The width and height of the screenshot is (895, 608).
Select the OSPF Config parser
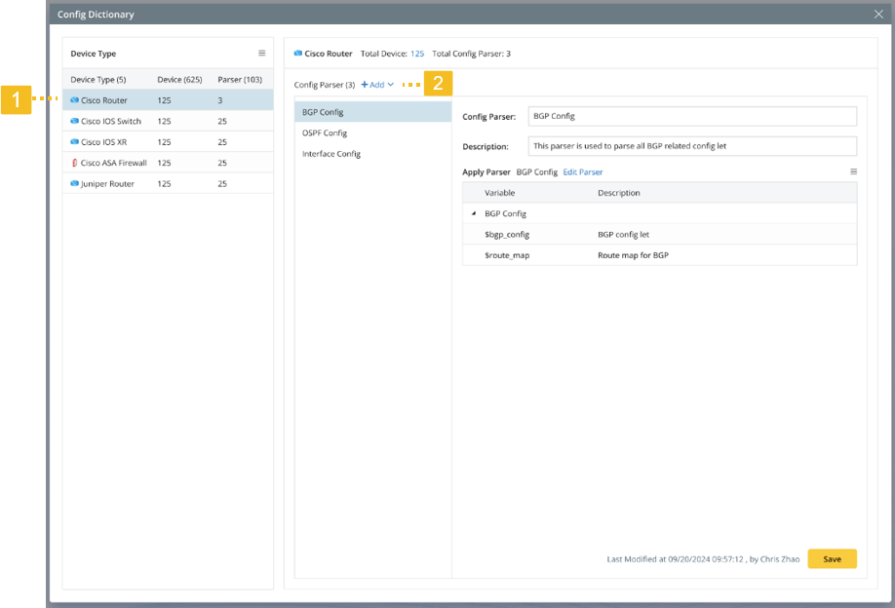(325, 133)
